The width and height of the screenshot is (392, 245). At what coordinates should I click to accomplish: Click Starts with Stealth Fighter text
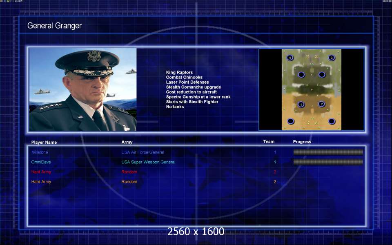192,102
